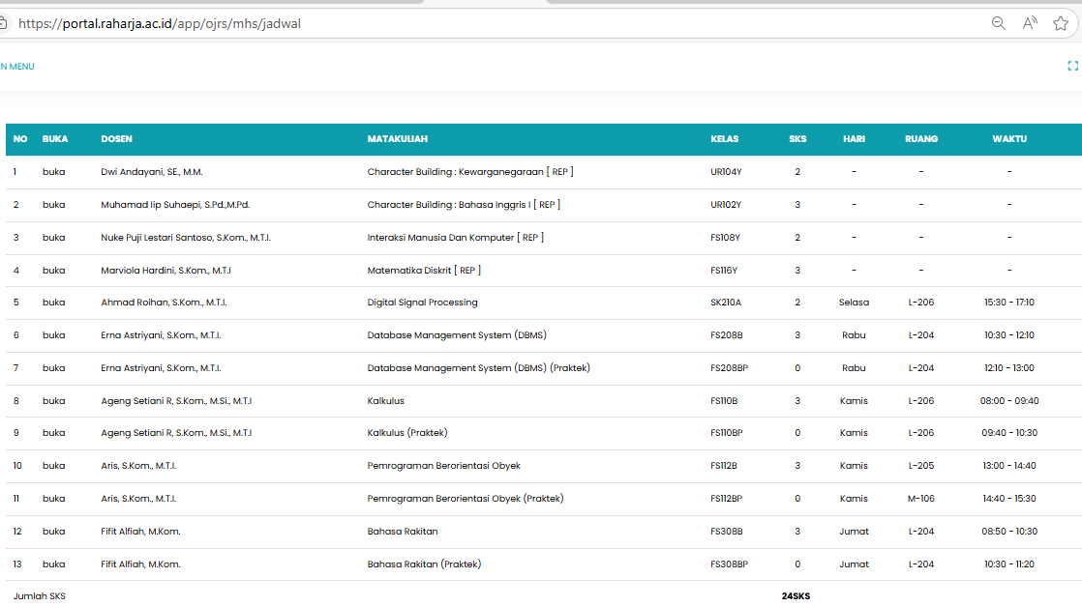The width and height of the screenshot is (1082, 607).
Task: Click the HARI column header
Action: point(854,139)
